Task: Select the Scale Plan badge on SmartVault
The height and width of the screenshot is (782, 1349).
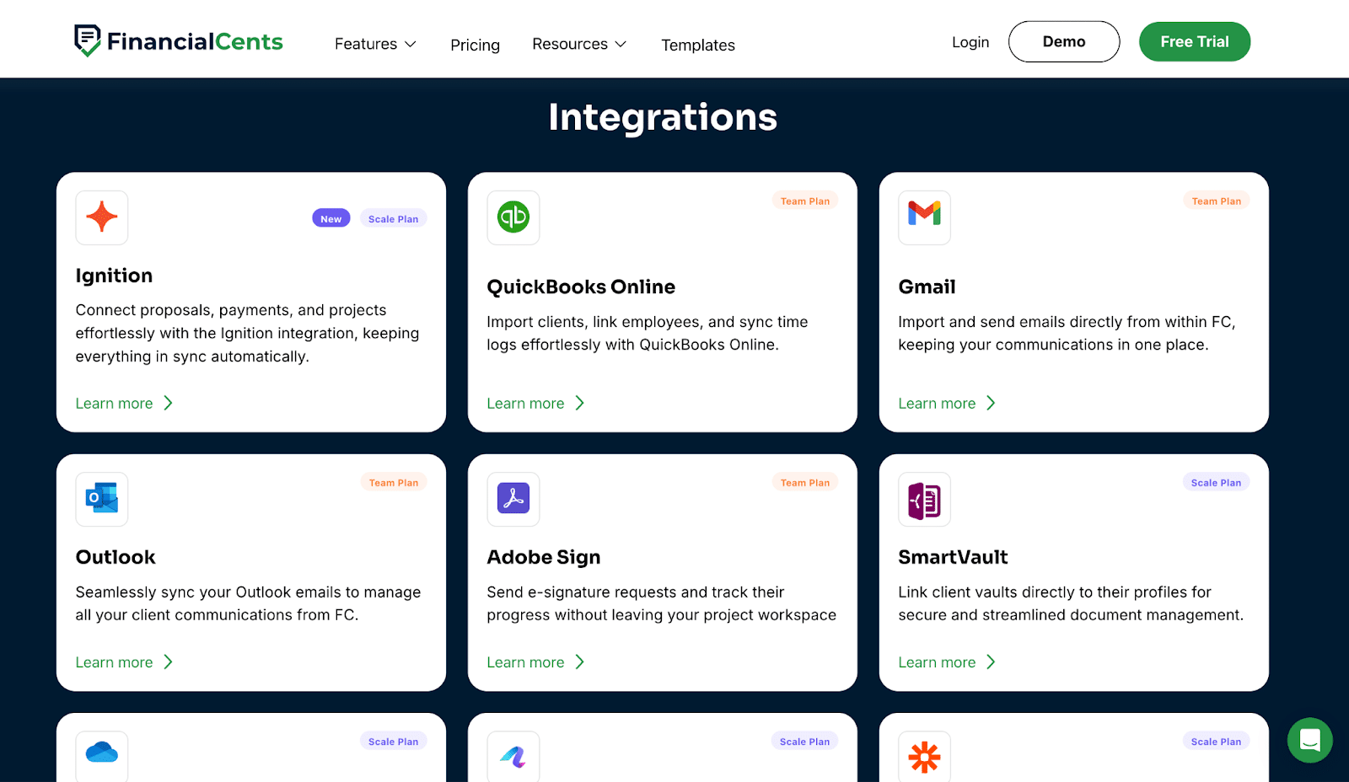Action: [1216, 482]
